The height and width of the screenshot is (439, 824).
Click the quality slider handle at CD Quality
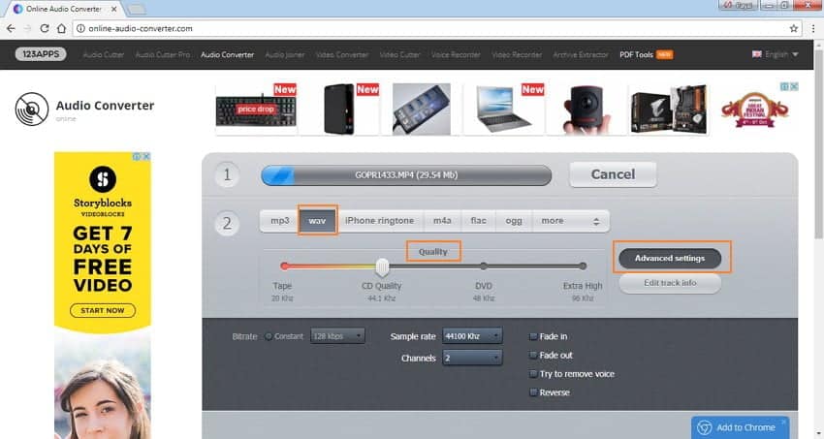tap(383, 267)
